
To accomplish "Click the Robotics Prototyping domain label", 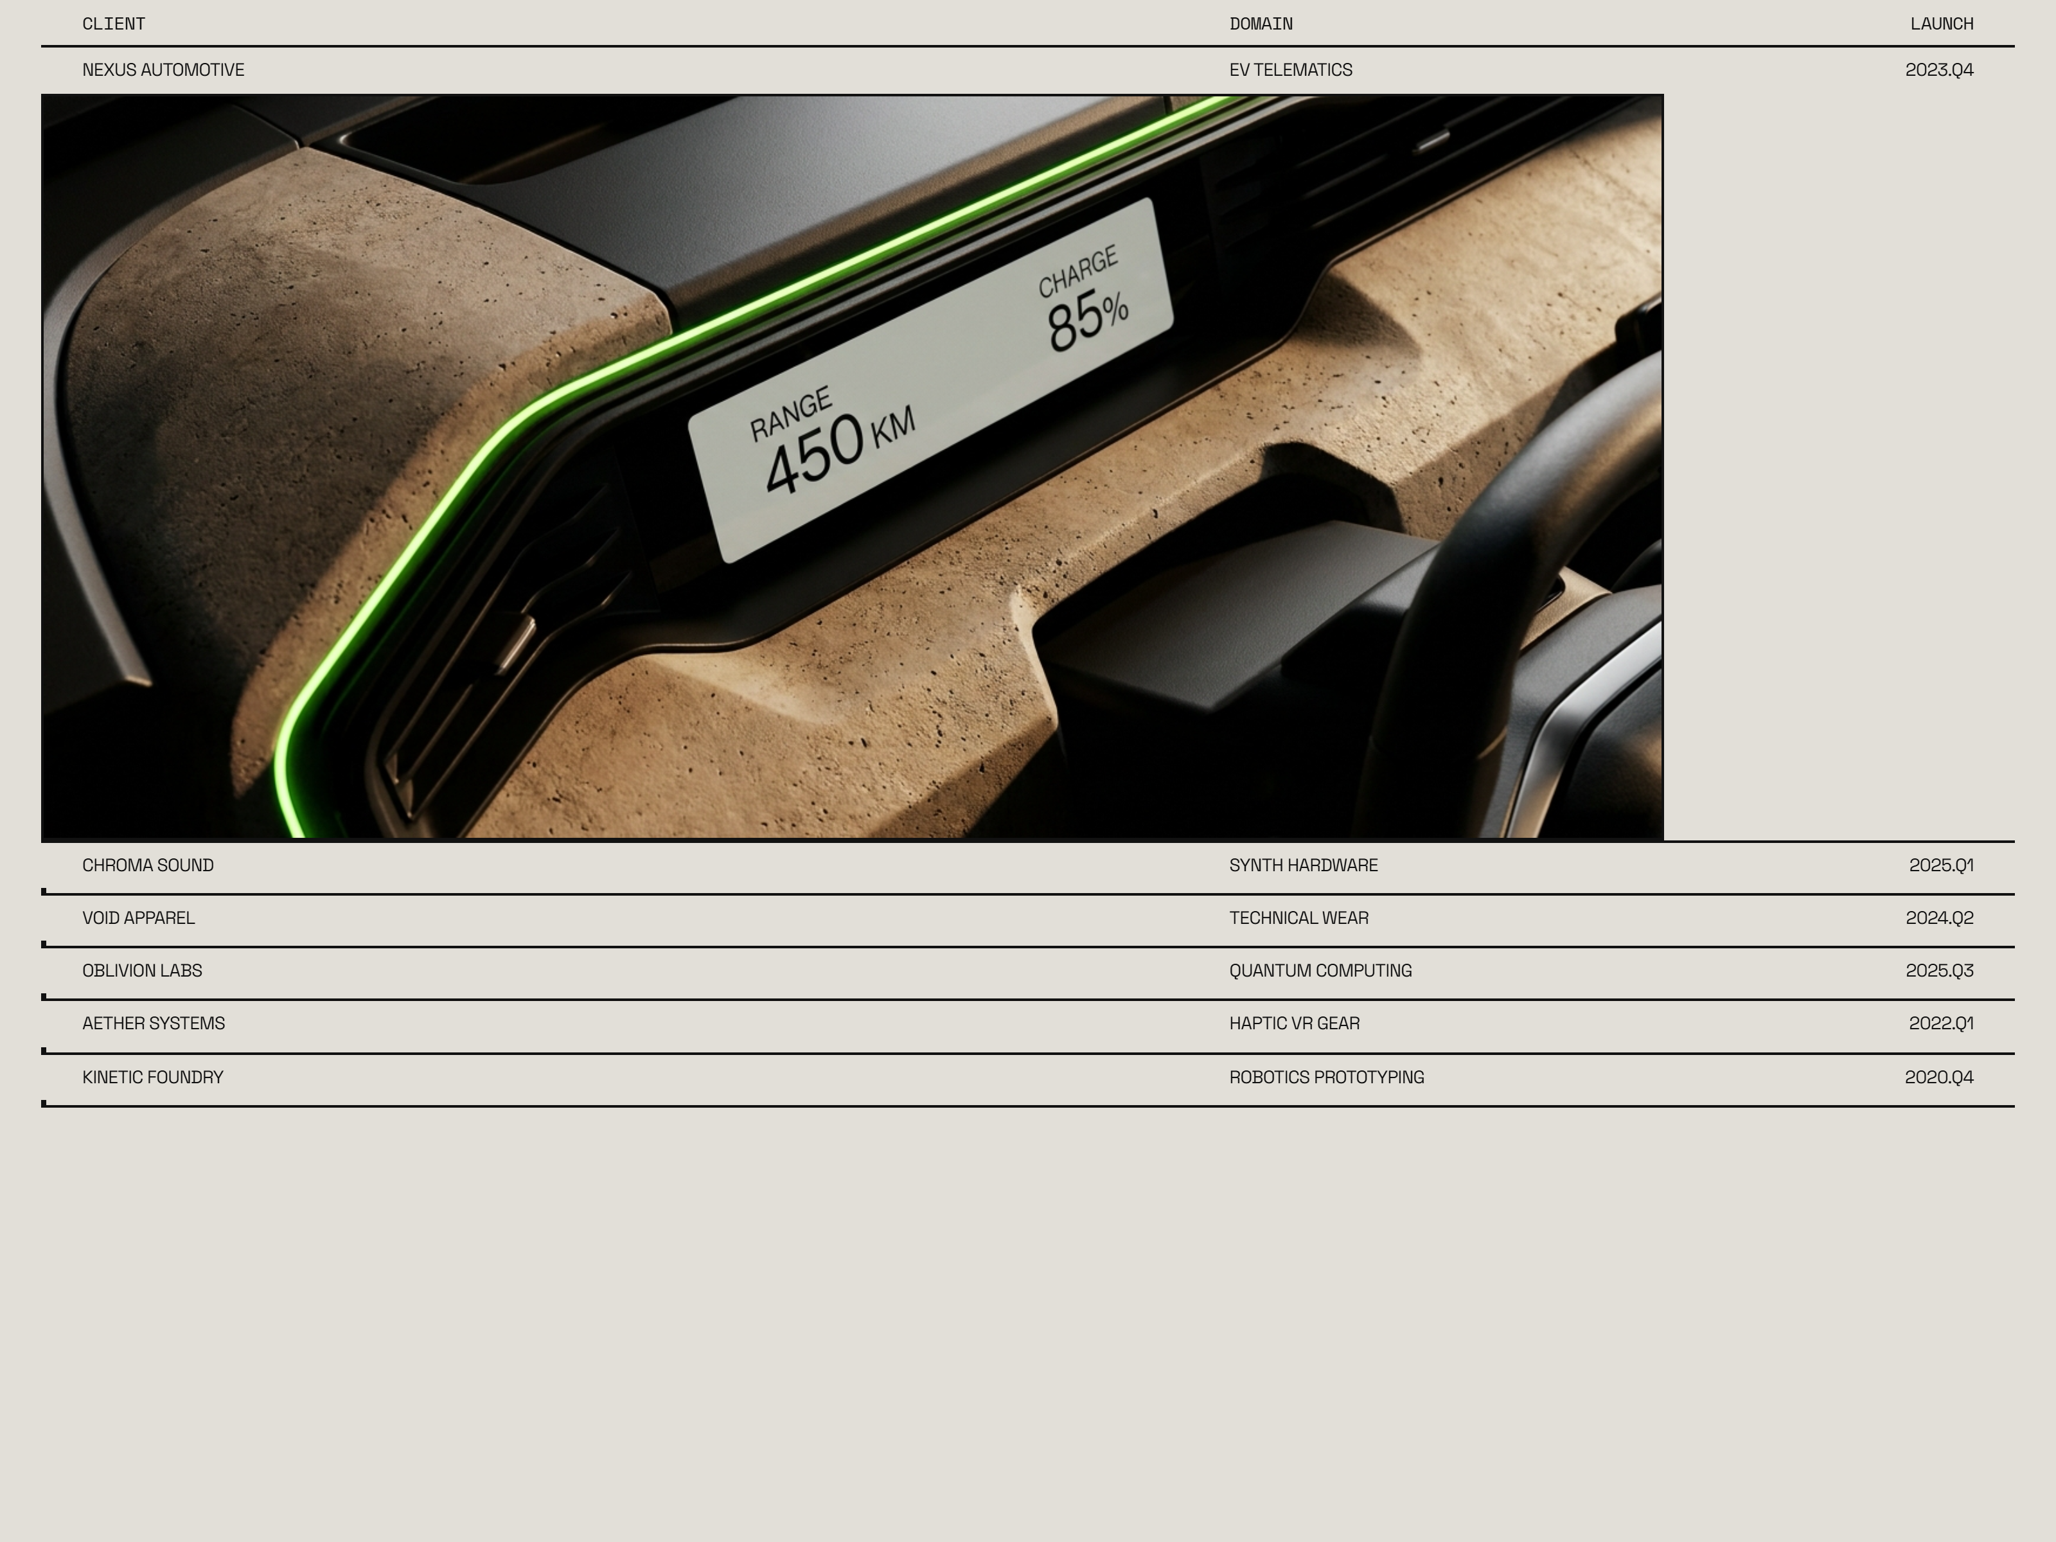I will 1326,1077.
